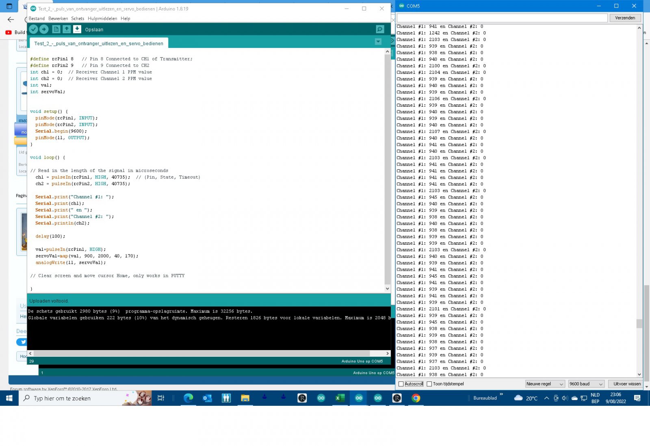The height and width of the screenshot is (446, 650).
Task: Click the network tray icon
Action: 584,398
